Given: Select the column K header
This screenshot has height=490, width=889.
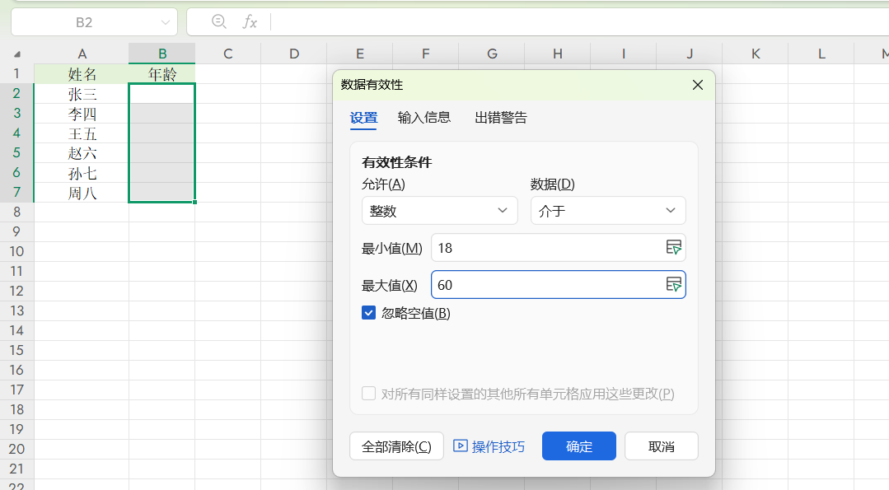Looking at the screenshot, I should pyautogui.click(x=756, y=54).
